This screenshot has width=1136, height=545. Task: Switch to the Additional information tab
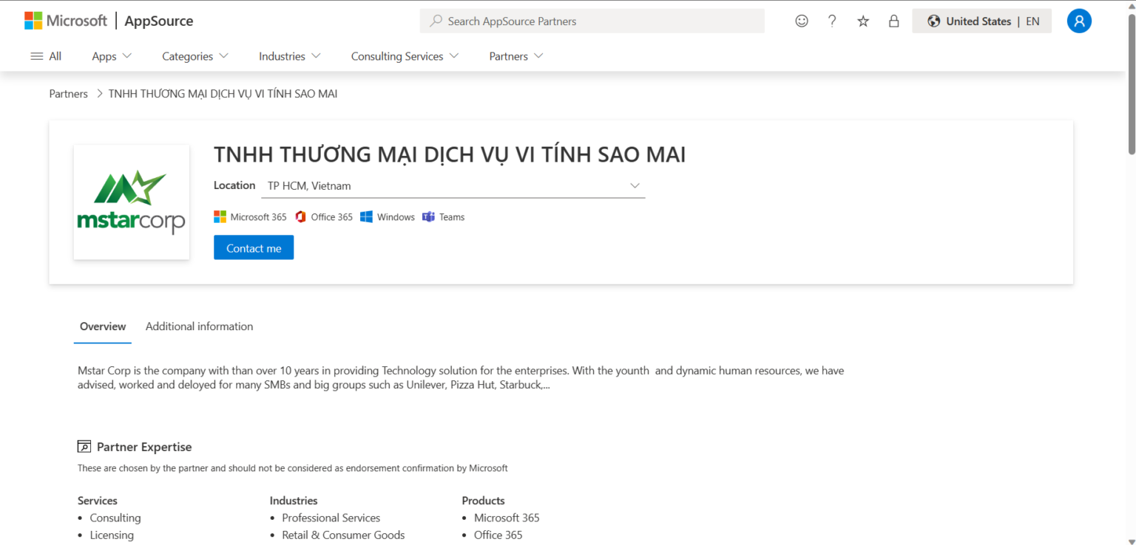tap(199, 326)
